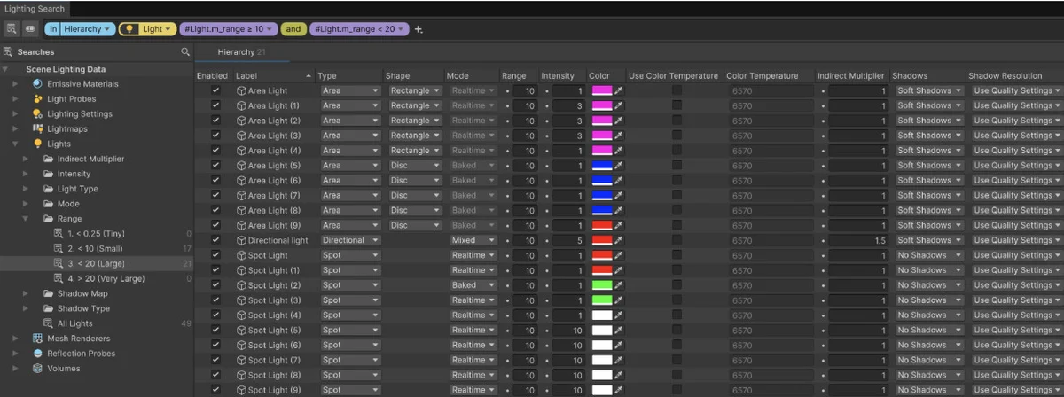The height and width of the screenshot is (397, 1064).
Task: Click eyedropper icon in Spot Light (7) row
Action: (619, 361)
